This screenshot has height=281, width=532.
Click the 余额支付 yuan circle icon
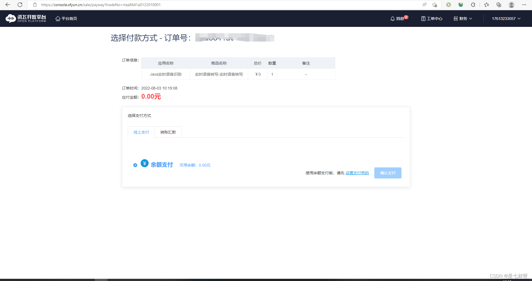pos(144,163)
